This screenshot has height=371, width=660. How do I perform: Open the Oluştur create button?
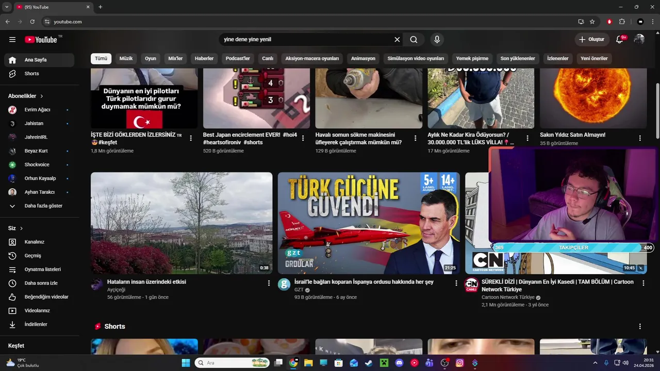(592, 40)
